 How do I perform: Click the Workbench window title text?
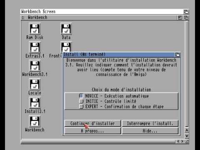(x=37, y=17)
